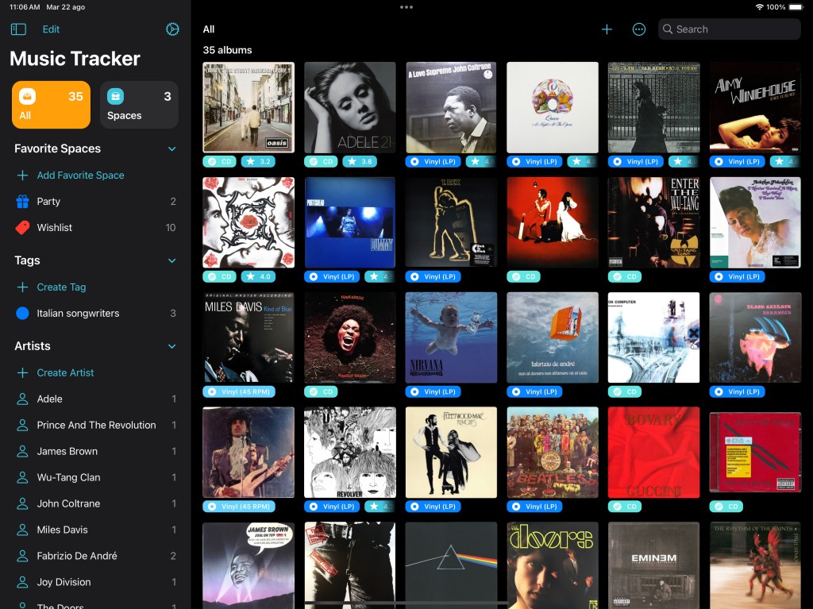The width and height of the screenshot is (813, 609).
Task: Click Vinyl (LP) badge under Nirvana
Action: click(433, 391)
